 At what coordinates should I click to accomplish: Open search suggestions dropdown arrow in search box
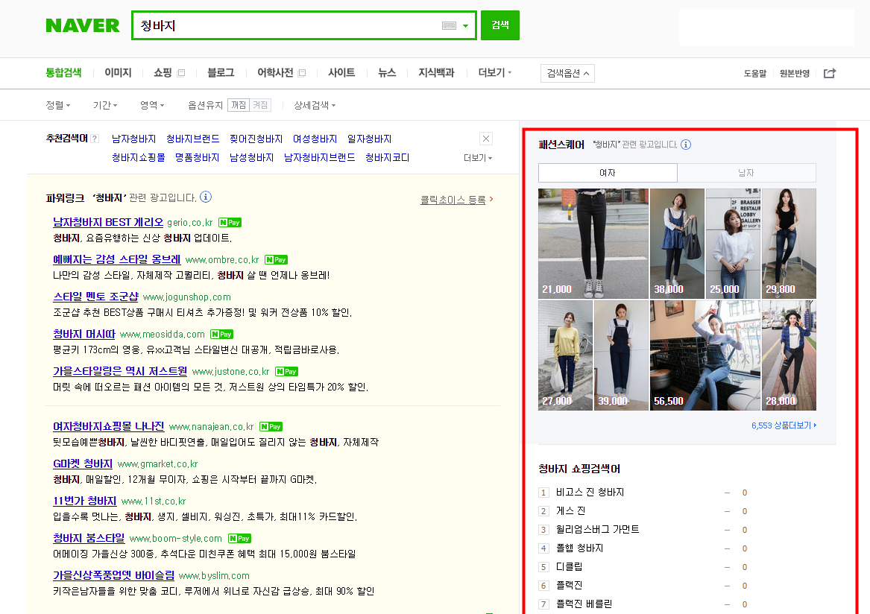(x=465, y=25)
